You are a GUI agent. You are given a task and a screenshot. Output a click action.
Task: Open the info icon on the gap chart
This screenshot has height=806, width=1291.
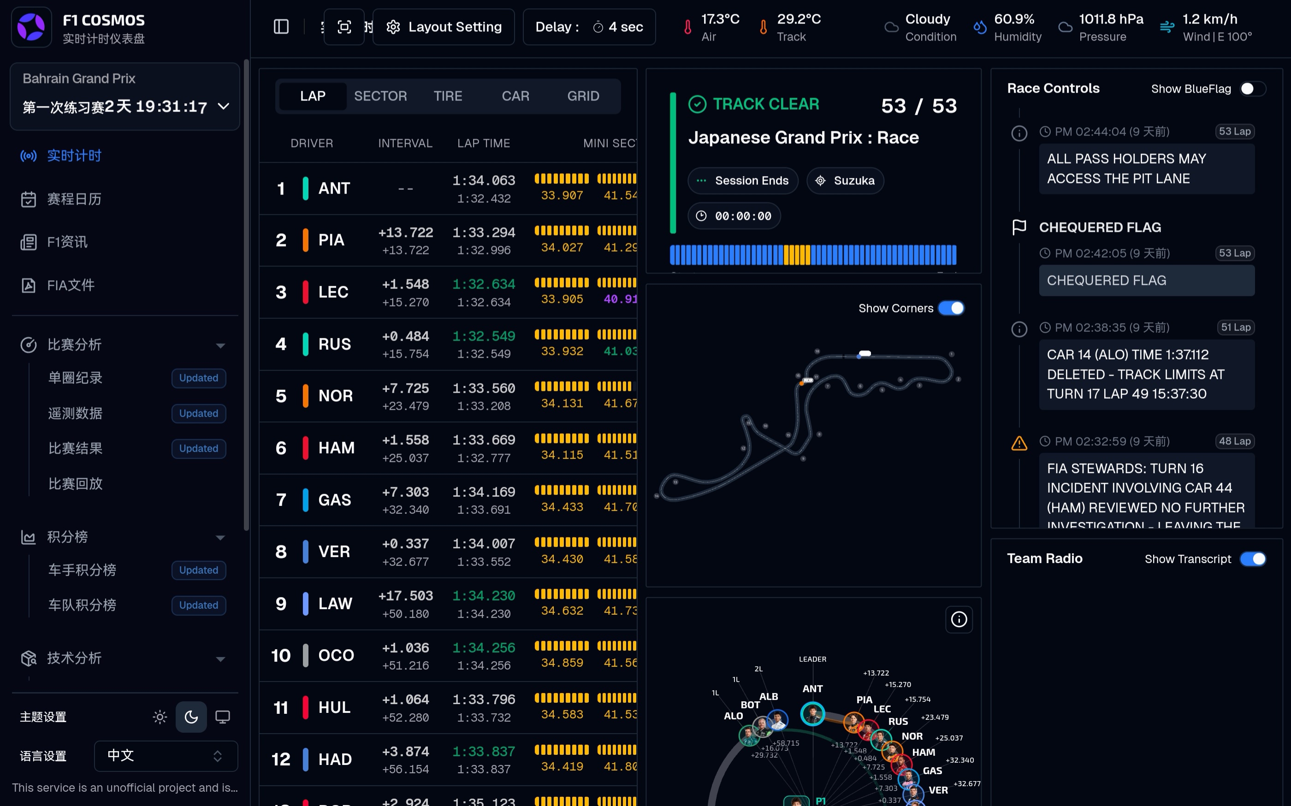pos(959,619)
